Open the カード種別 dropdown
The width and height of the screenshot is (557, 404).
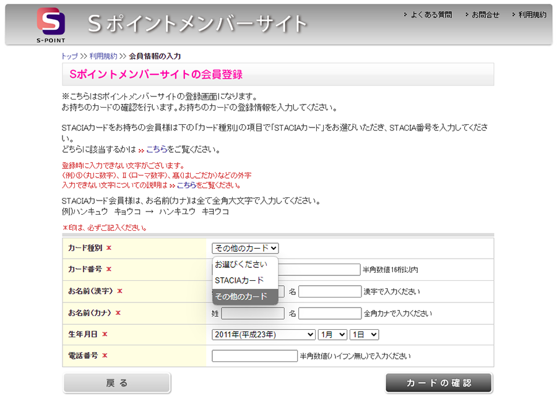[245, 248]
